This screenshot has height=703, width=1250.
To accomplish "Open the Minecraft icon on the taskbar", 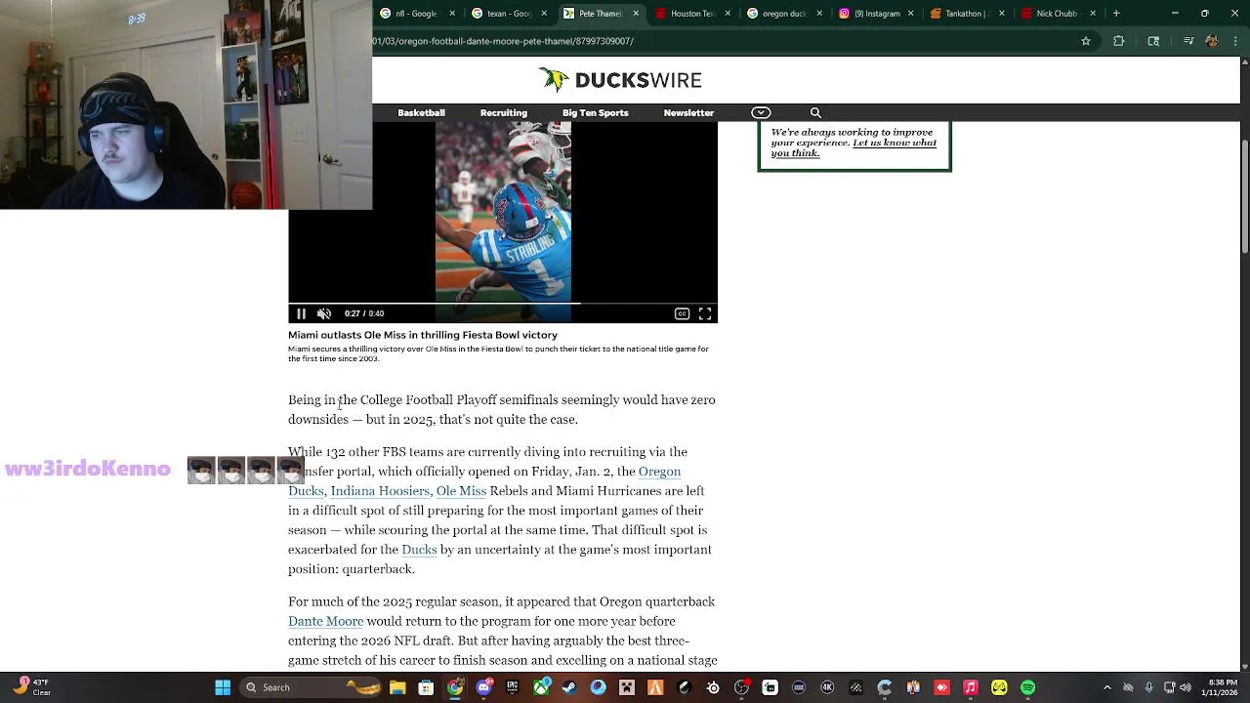I will click(627, 687).
